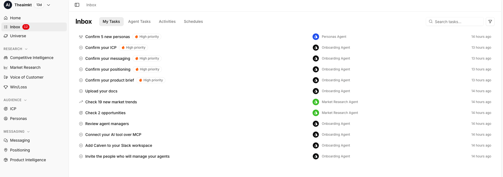This screenshot has height=177, width=503.
Task: Collapse the AUDIENCE section
Action: pos(15,100)
